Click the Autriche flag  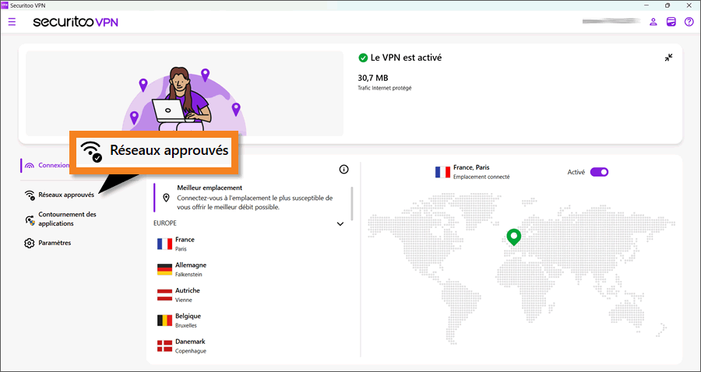(x=164, y=295)
